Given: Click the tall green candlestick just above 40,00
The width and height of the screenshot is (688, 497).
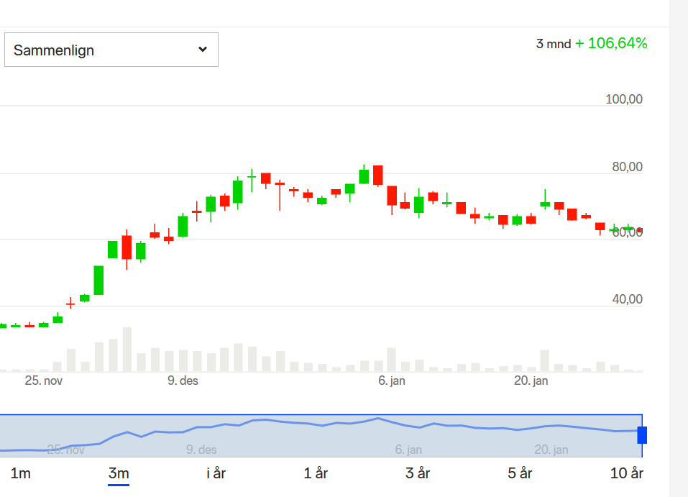Looking at the screenshot, I should (98, 280).
